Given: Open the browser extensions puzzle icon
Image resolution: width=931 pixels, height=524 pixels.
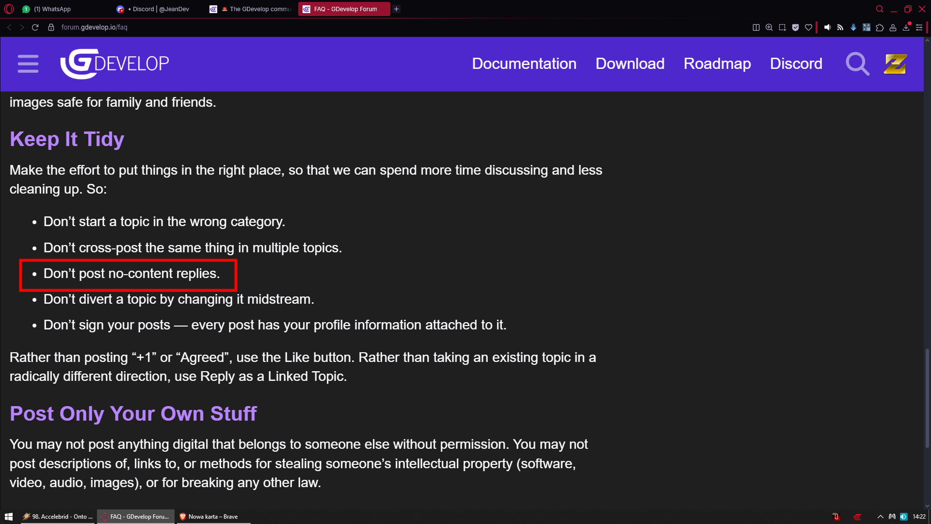Looking at the screenshot, I should click(880, 27).
